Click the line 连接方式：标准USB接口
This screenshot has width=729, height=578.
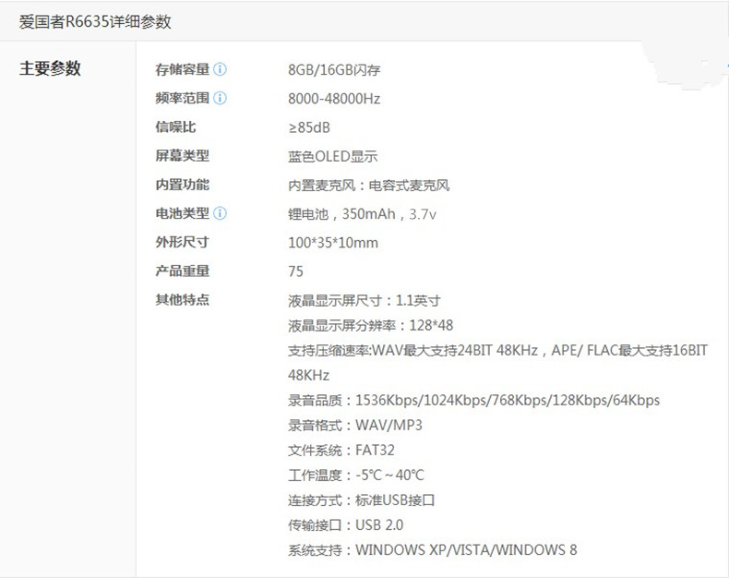point(361,500)
